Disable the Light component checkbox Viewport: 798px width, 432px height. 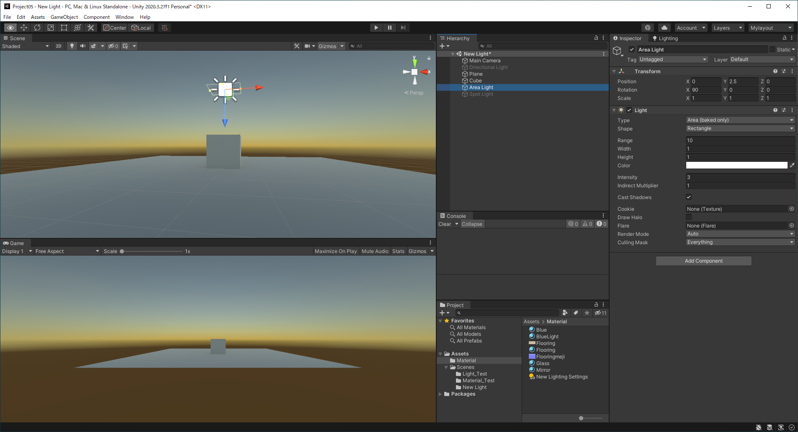tap(629, 110)
